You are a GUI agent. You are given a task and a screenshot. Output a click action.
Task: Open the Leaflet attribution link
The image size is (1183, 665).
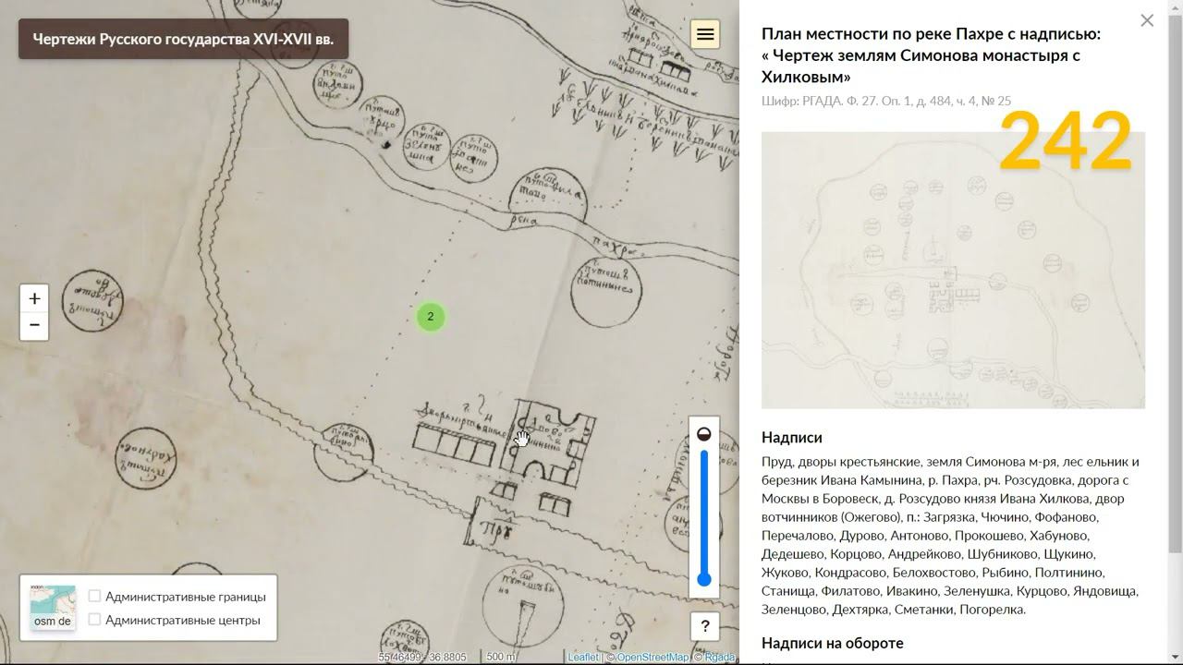[x=583, y=657]
